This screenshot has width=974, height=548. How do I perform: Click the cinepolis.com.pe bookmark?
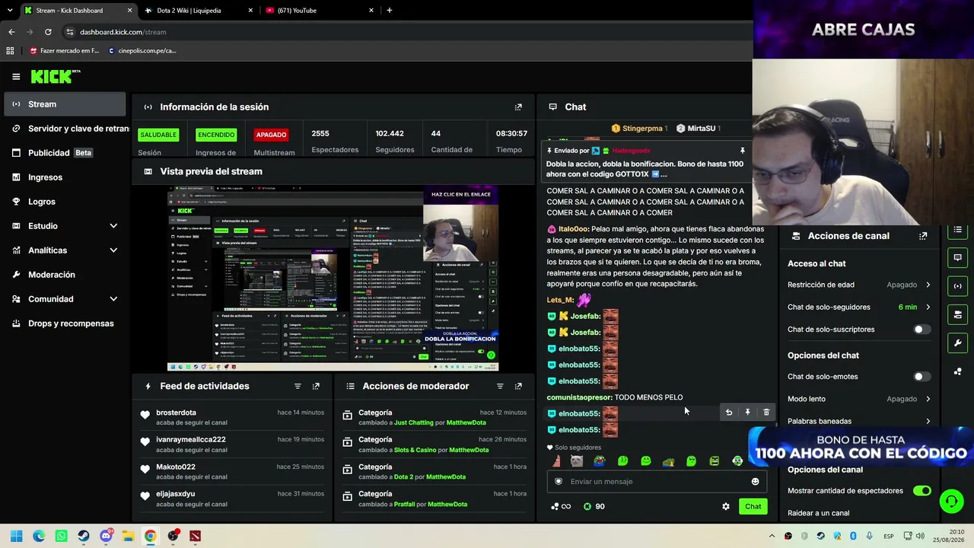142,51
